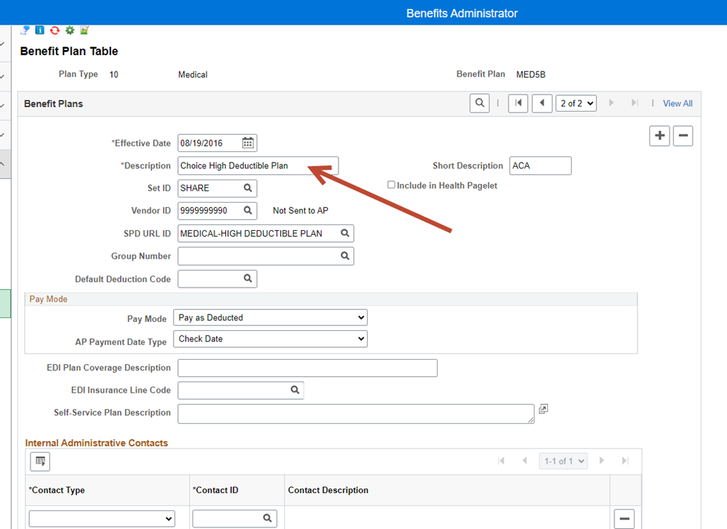The height and width of the screenshot is (529, 727).
Task: Expand Self-Service Plan Description in popup
Action: pyautogui.click(x=544, y=408)
